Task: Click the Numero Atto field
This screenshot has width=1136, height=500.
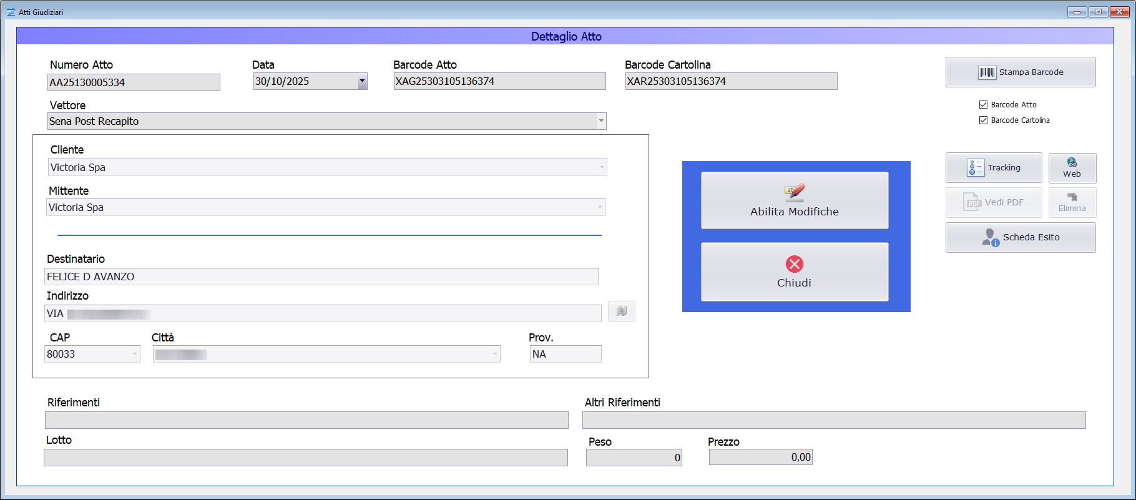Action: [x=134, y=82]
